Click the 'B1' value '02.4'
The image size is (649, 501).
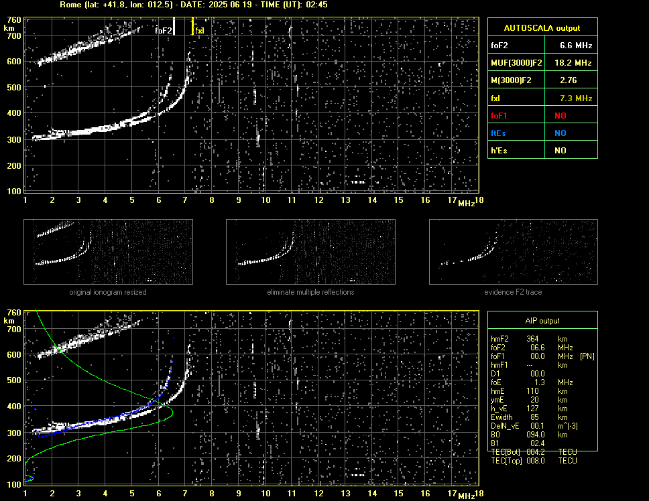[x=537, y=443]
